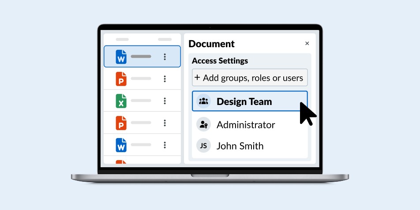Image resolution: width=420 pixels, height=210 pixels.
Task: Close the Document panel
Action: [307, 44]
